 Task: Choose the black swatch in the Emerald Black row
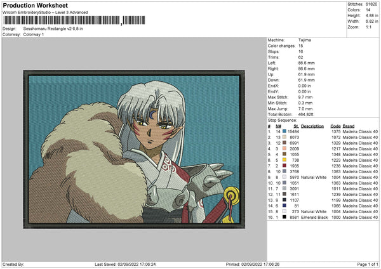click(284, 217)
